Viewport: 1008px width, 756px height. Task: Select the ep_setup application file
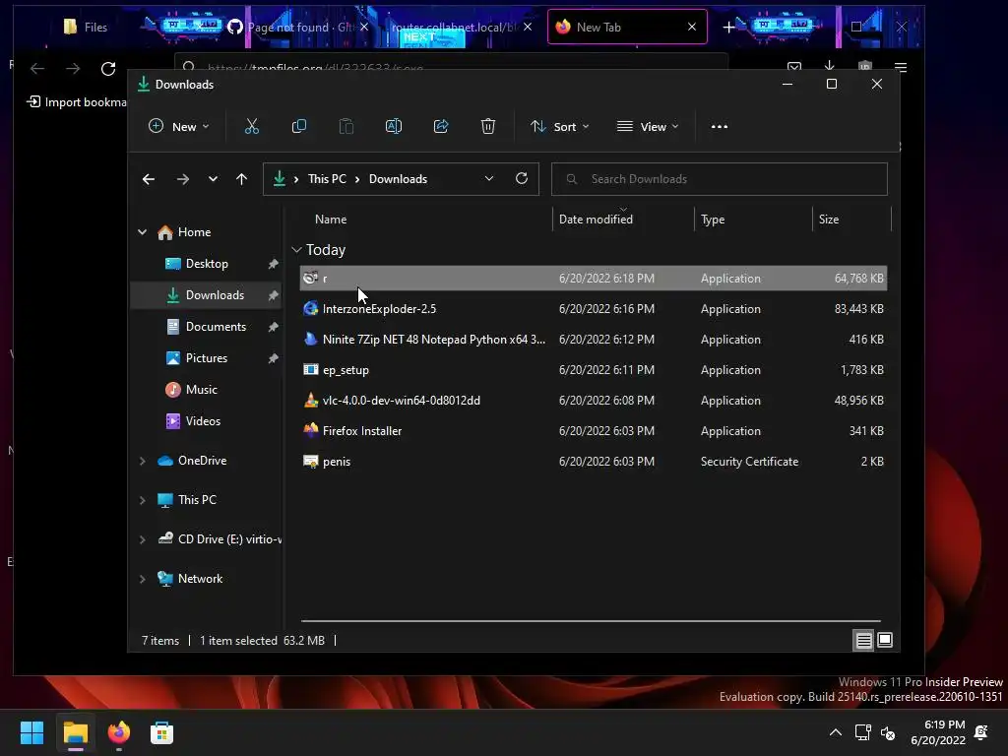(594, 370)
